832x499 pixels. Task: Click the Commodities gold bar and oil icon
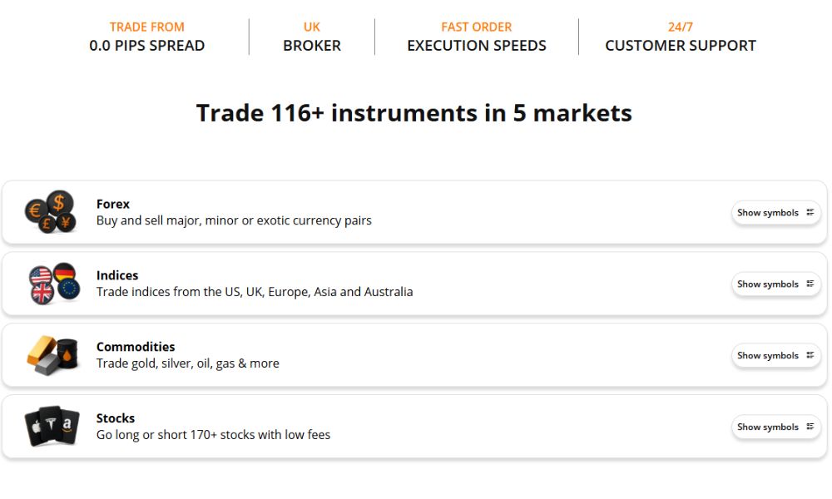[52, 355]
